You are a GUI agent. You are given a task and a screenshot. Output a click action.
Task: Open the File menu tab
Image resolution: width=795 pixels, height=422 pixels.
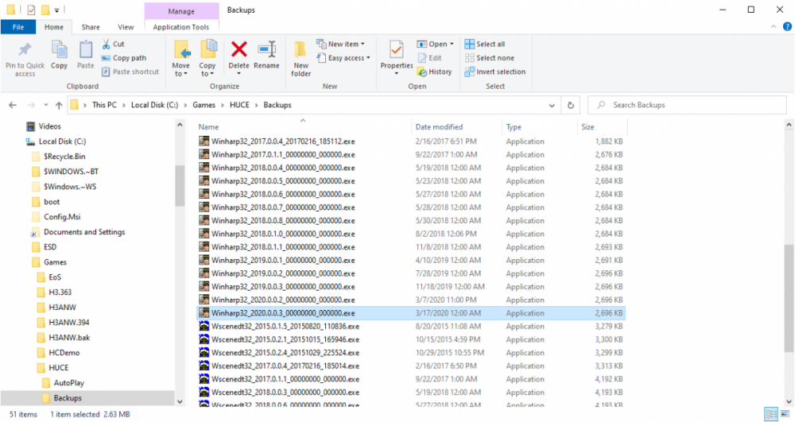click(17, 27)
